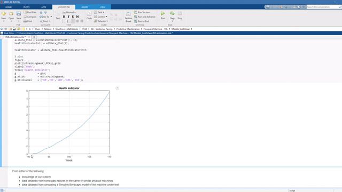The width and height of the screenshot is (342, 192).
Task: Click 'knowledge of our system' bullet text
Action: coord(36,177)
